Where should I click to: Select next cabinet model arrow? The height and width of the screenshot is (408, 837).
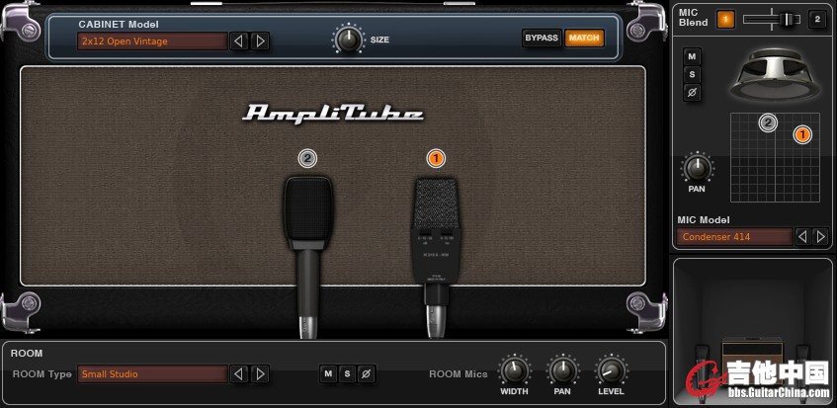pyautogui.click(x=260, y=41)
